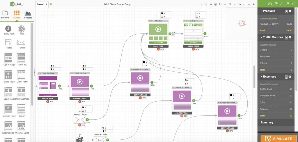Image resolution: width=298 pixels, height=142 pixels.
Task: Select the Order Form node on canvas
Action: (x=193, y=34)
